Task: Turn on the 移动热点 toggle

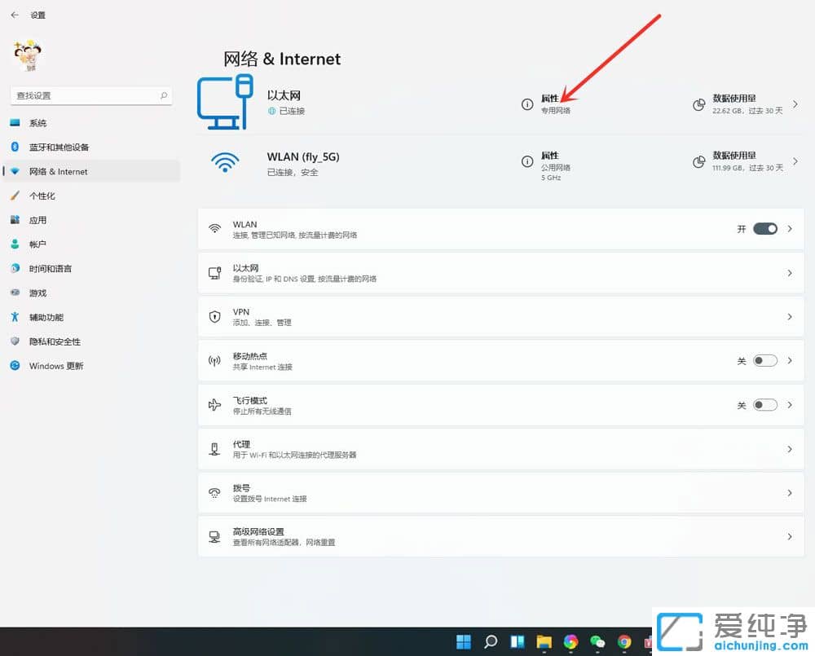Action: point(765,361)
